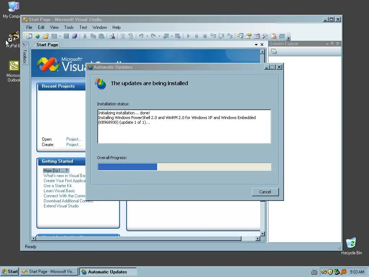Expand the toolbar options overflow arrow
Viewport: 369px width, 277px height.
(289, 37)
